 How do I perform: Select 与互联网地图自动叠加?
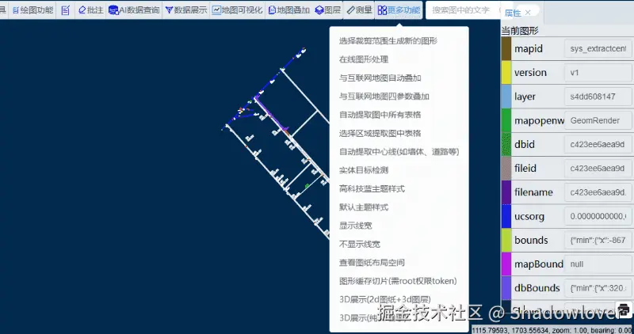(x=380, y=78)
